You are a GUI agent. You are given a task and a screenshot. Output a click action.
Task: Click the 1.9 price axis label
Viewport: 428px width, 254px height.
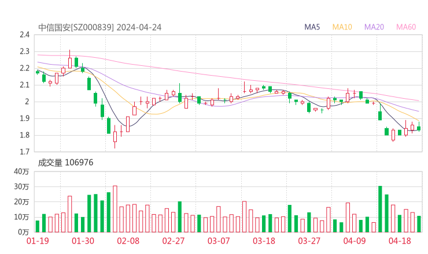tap(24, 118)
